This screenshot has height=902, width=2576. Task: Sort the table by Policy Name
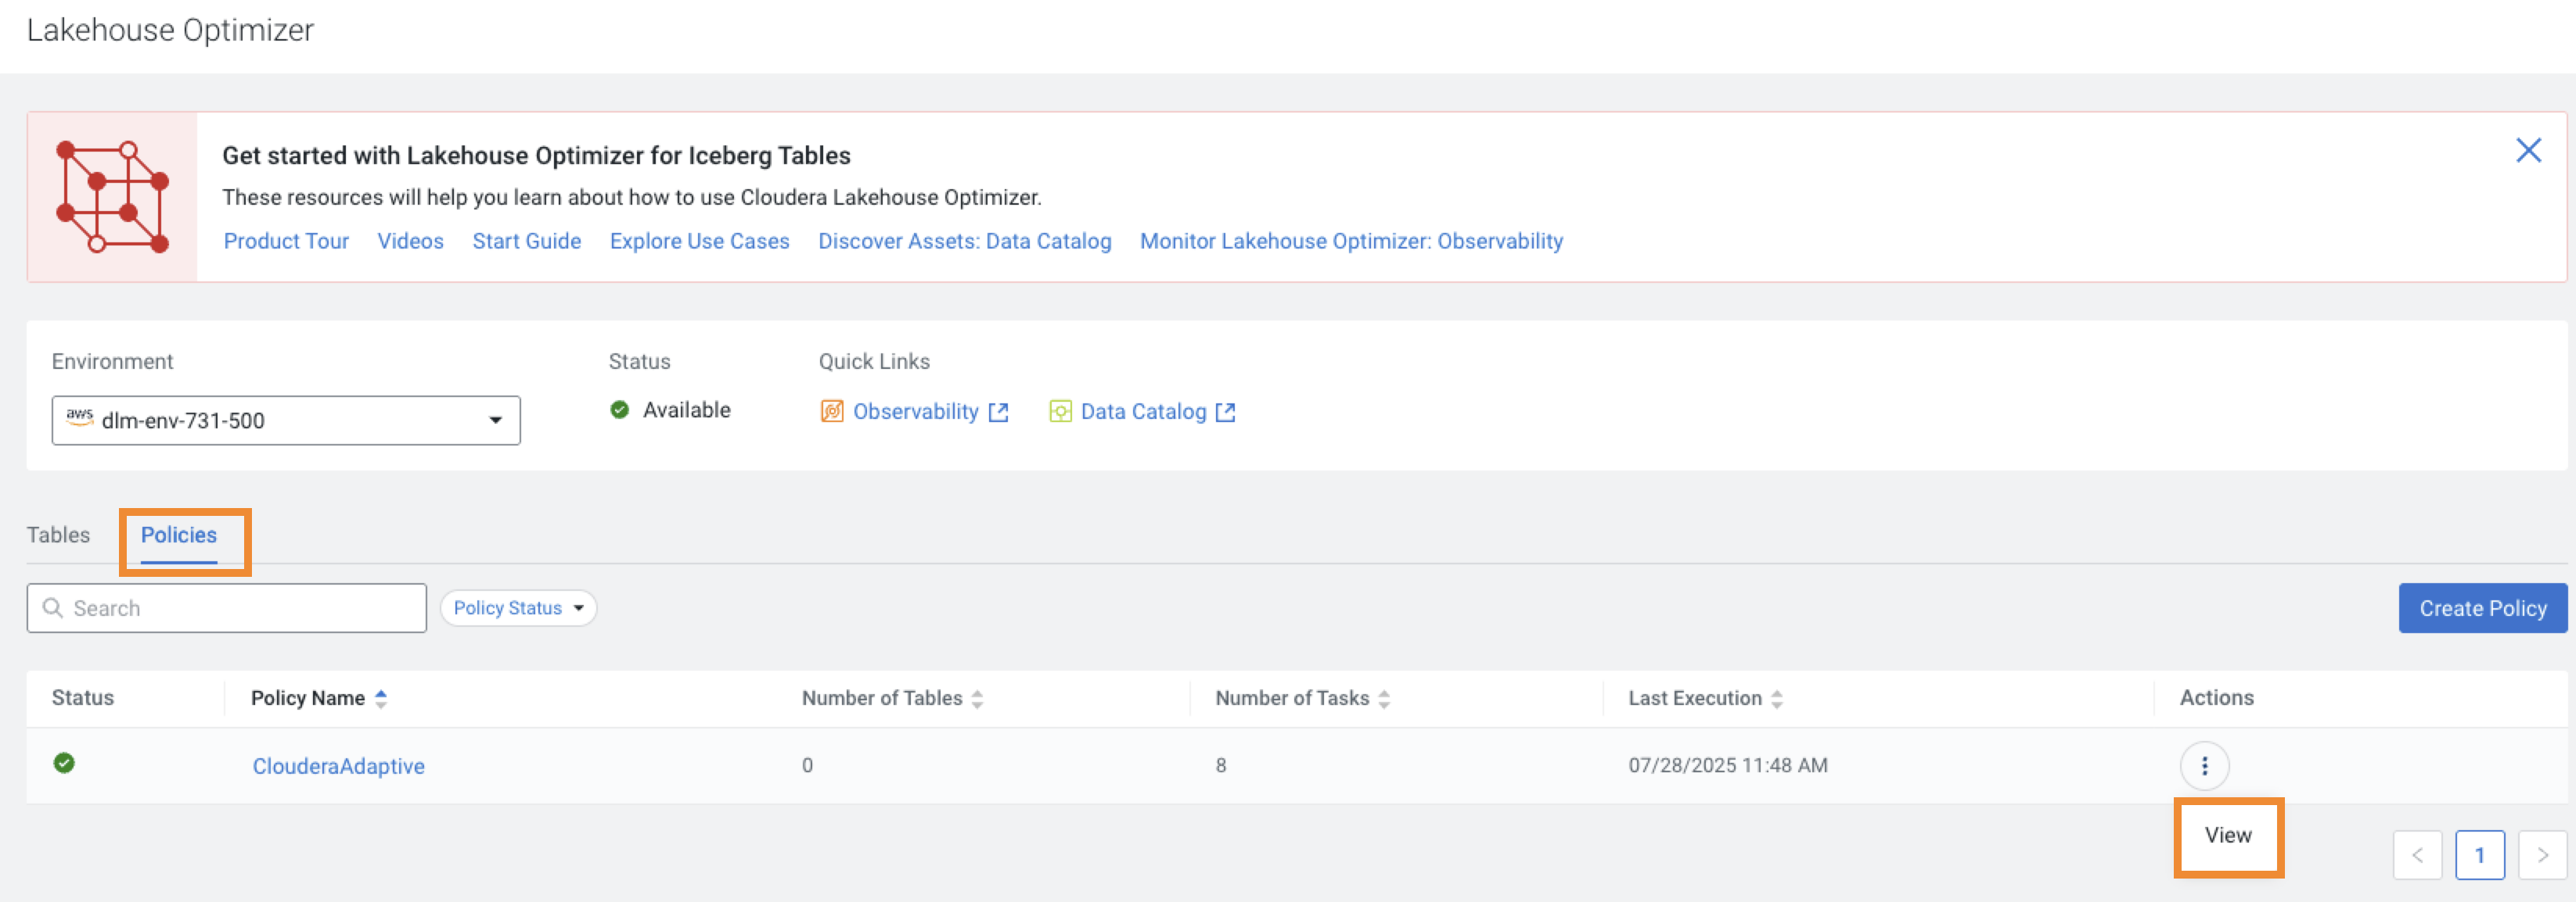(x=381, y=698)
